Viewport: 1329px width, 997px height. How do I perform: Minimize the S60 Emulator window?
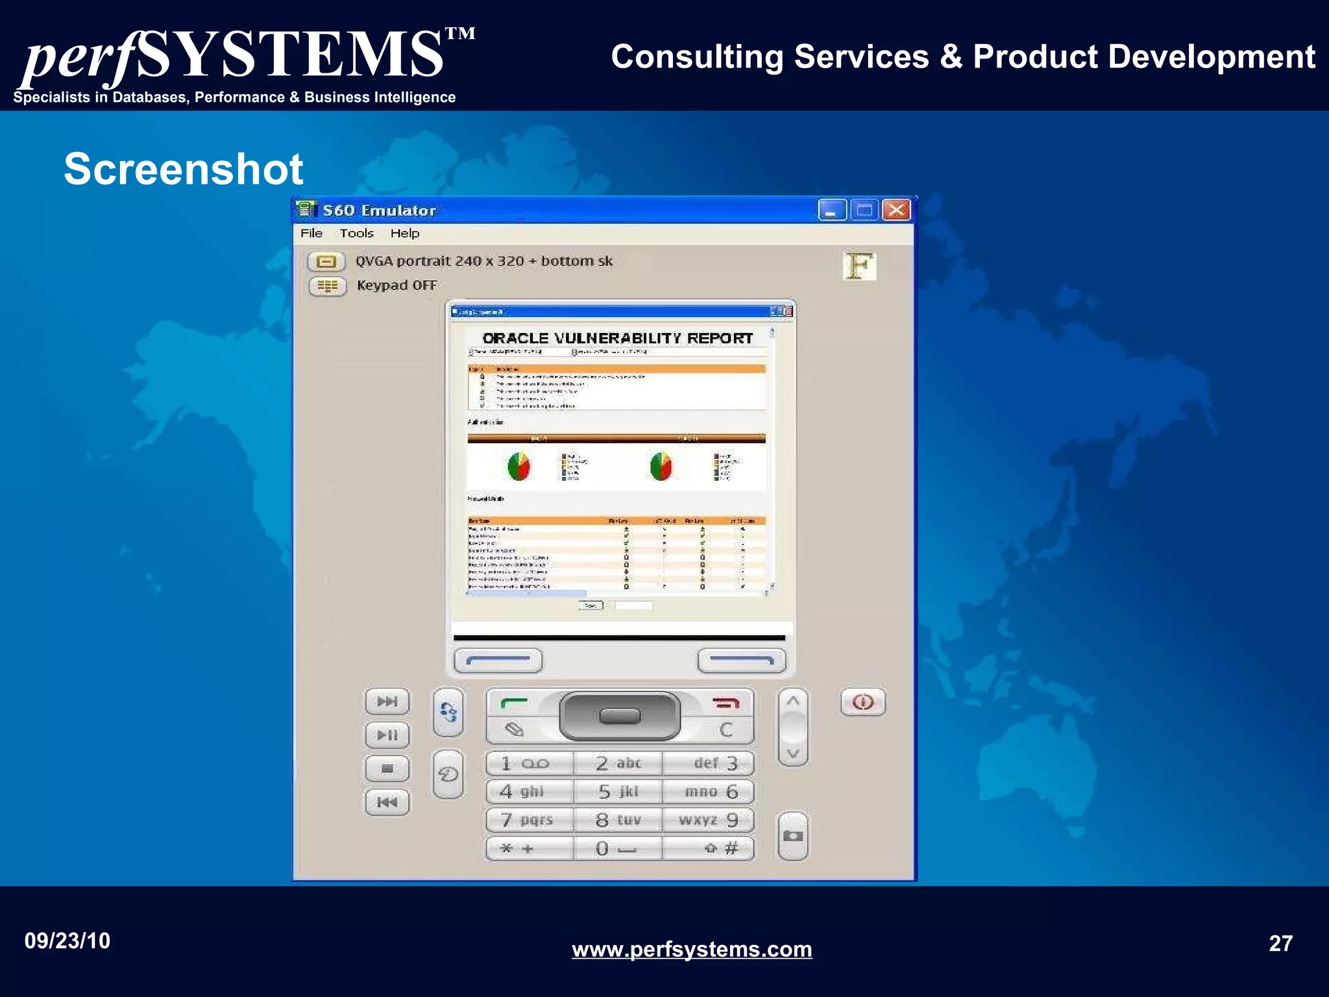(x=832, y=210)
